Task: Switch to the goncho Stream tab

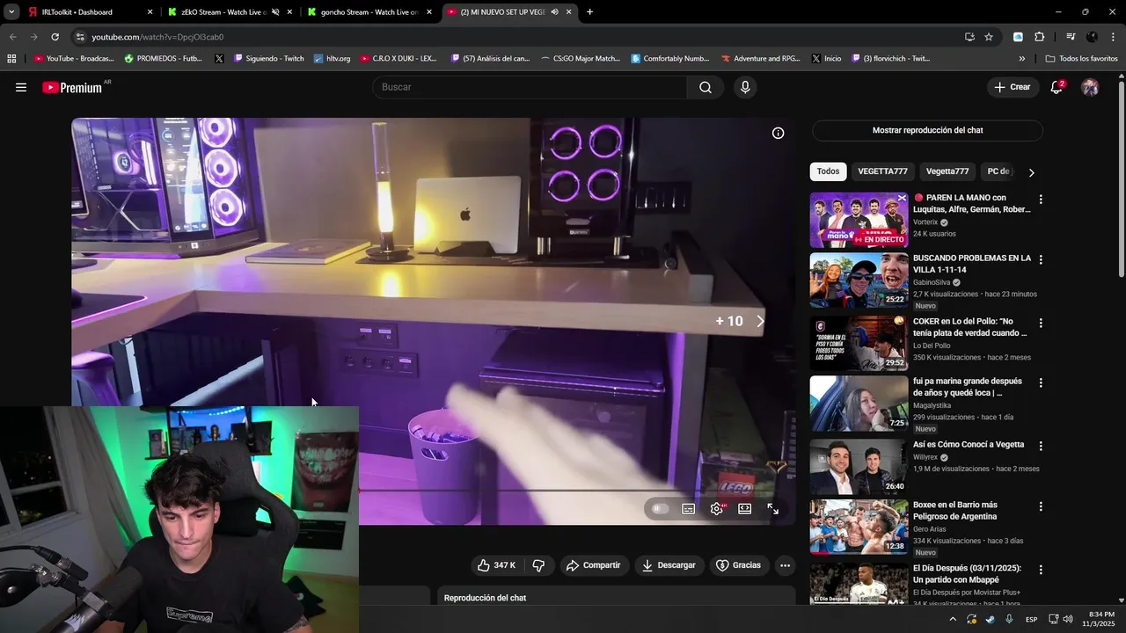Action: [x=370, y=12]
